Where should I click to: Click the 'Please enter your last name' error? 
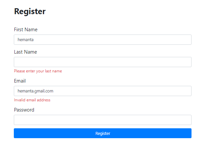(x=38, y=71)
